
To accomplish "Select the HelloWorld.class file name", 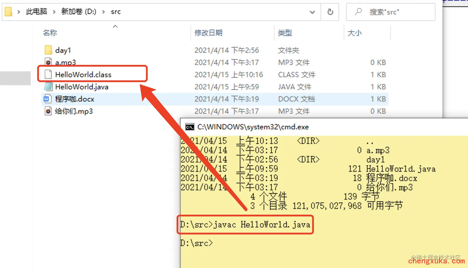I will point(83,74).
